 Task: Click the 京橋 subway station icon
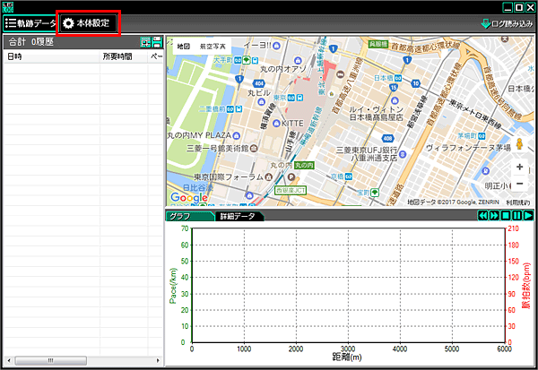pyautogui.click(x=348, y=176)
